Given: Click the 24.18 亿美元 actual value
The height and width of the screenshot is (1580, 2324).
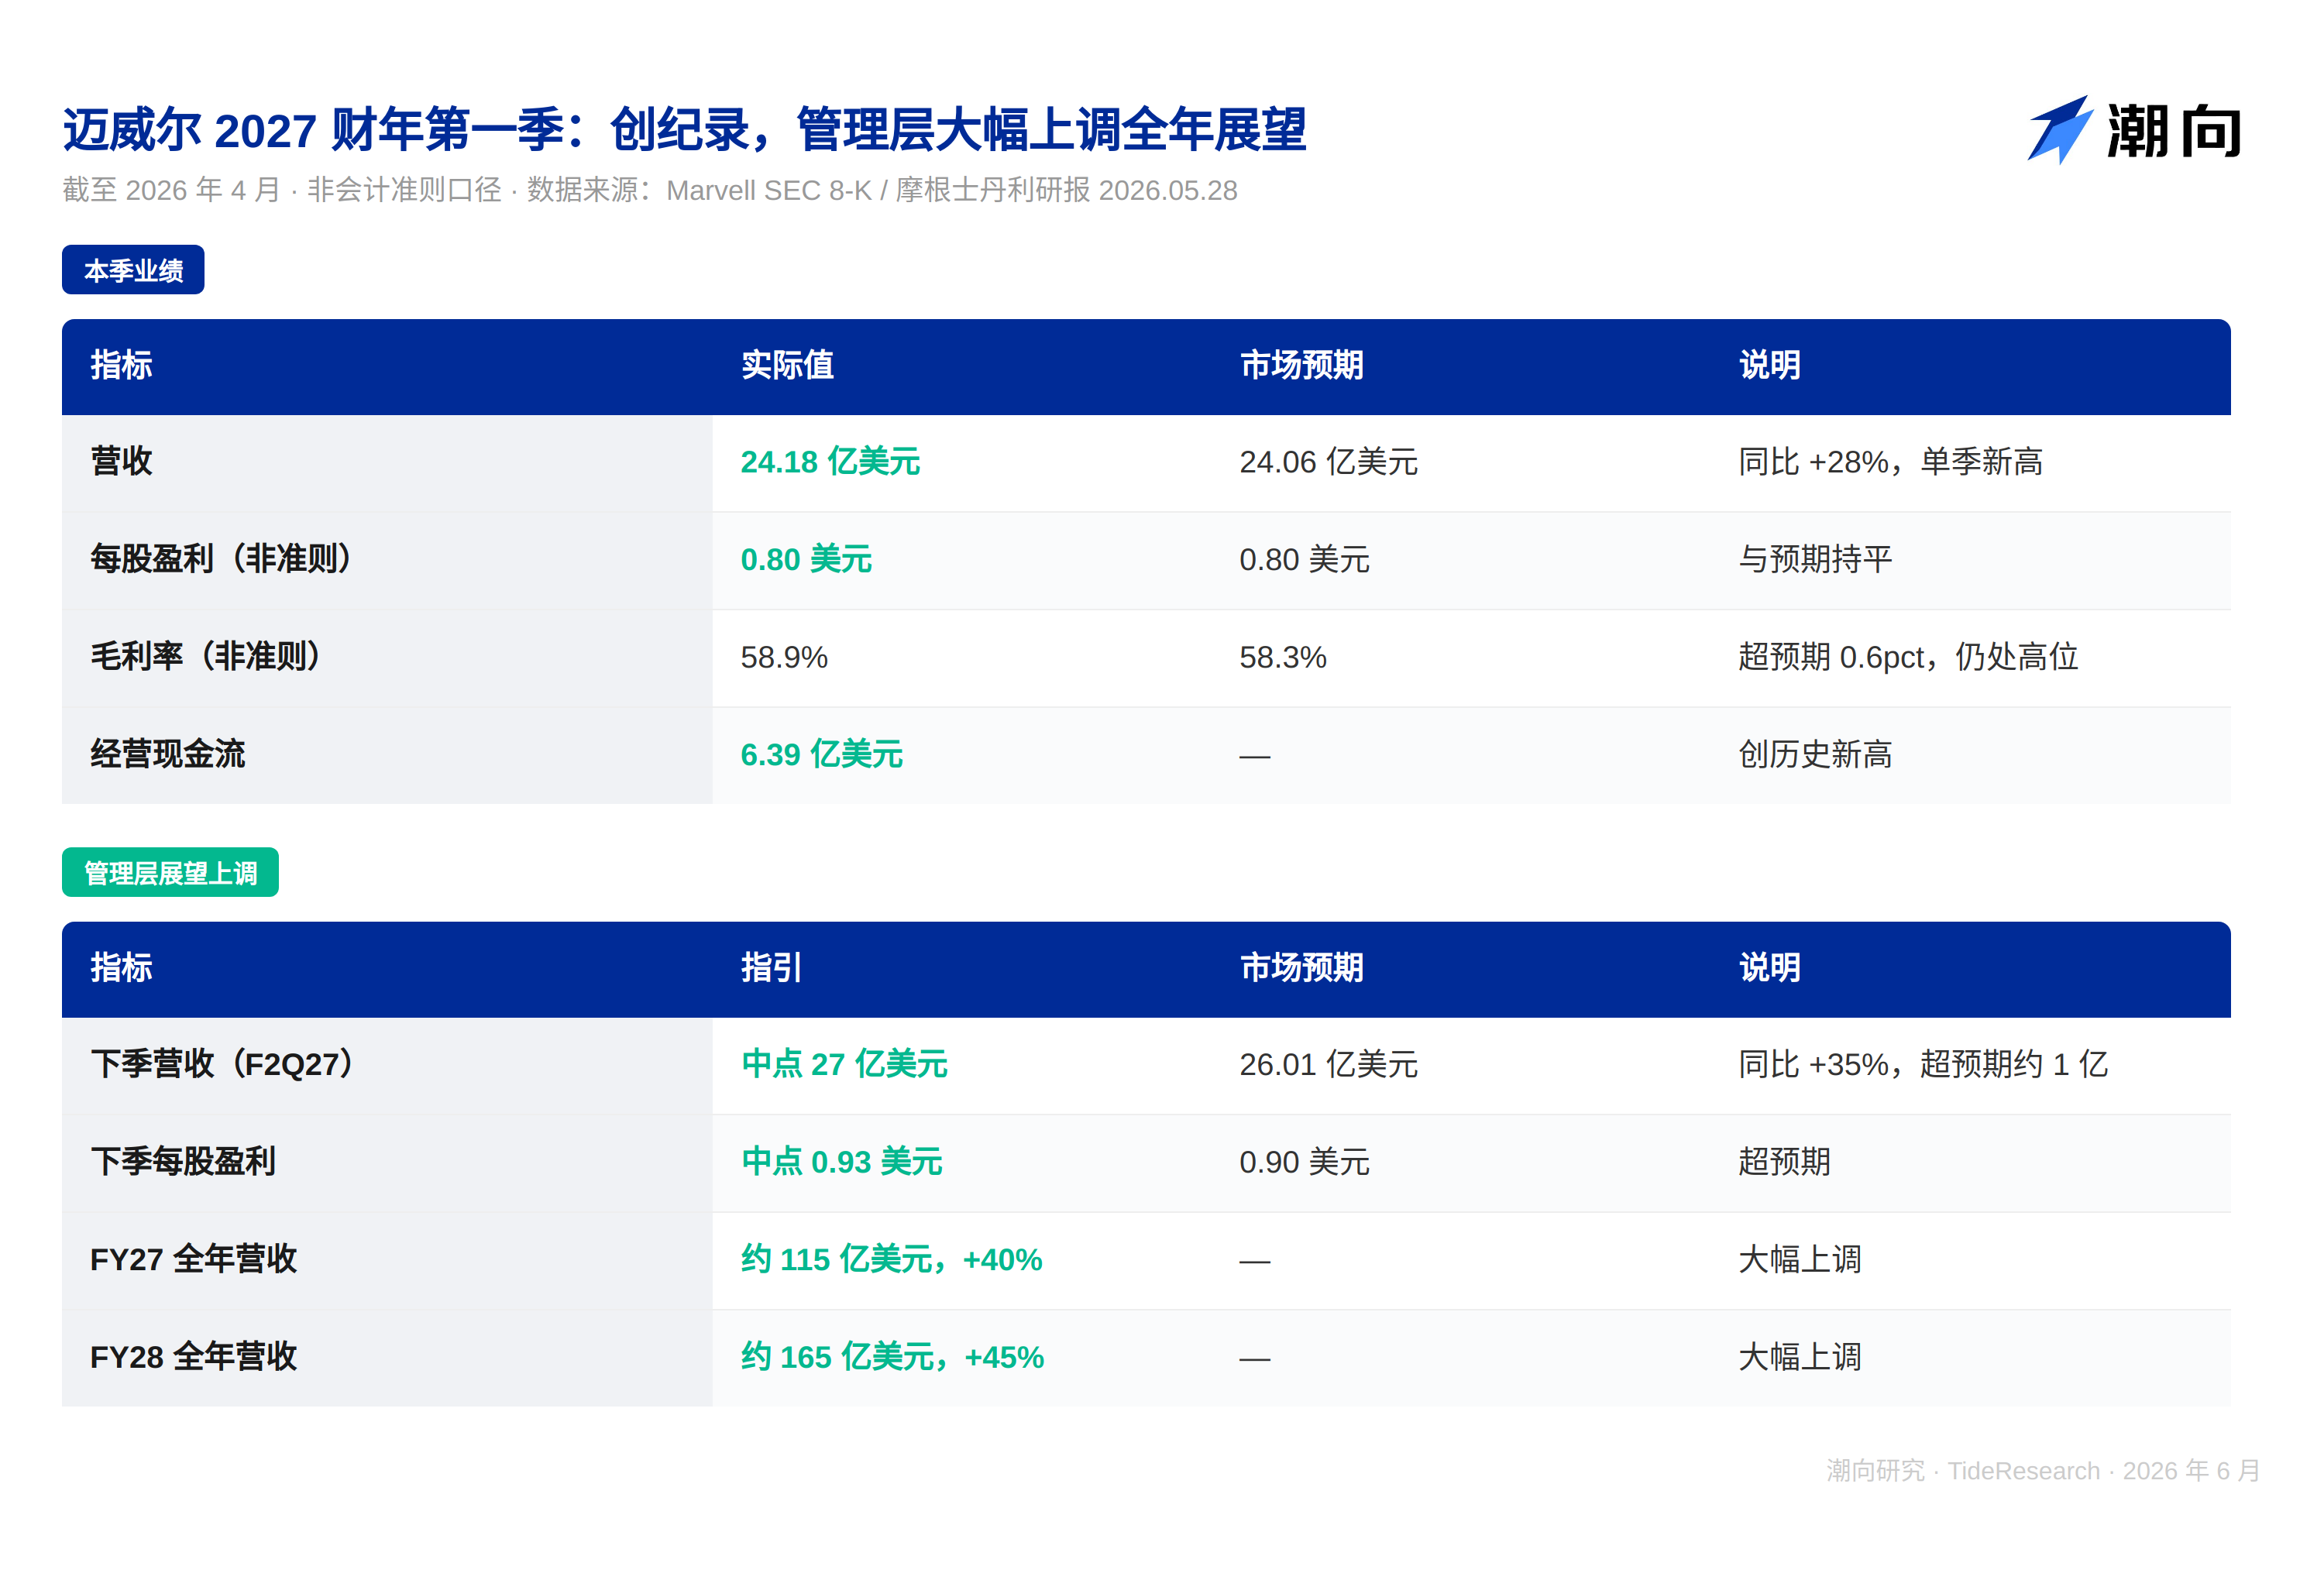Looking at the screenshot, I should click(x=830, y=462).
